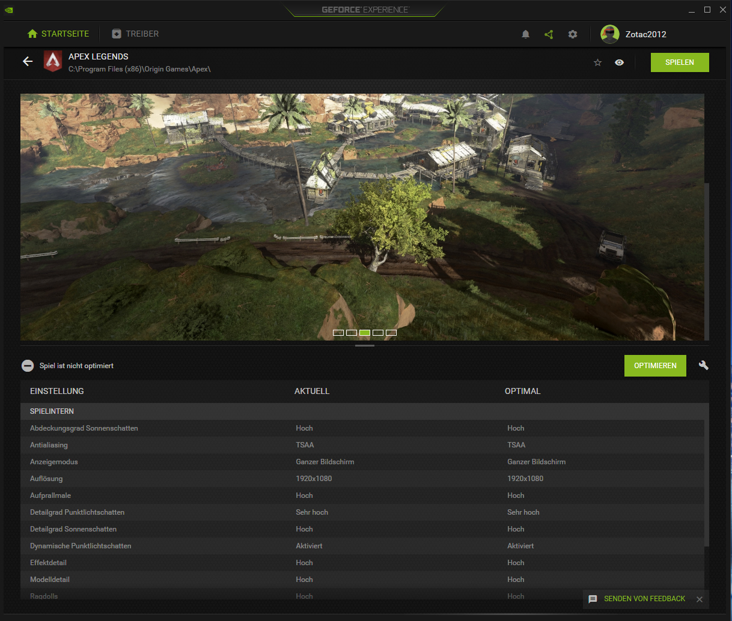Select the Modelldetail setting row
This screenshot has height=621, width=732.
coord(362,580)
